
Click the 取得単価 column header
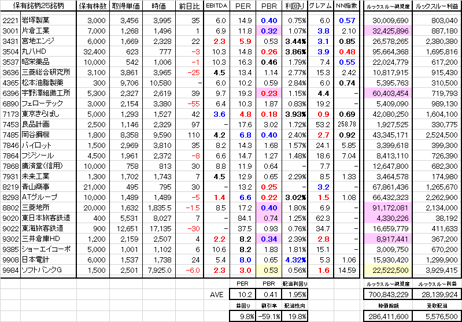pyautogui.click(x=126, y=6)
